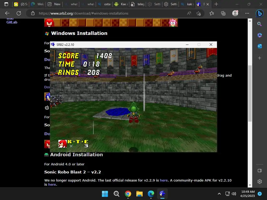
Task: Switch to the first Setti settings tab
Action: pos(154,4)
